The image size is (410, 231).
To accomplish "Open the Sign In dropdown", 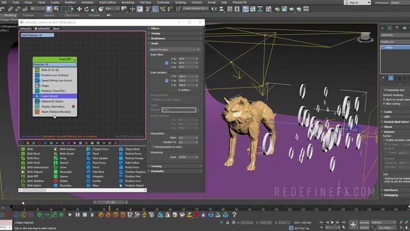I will pos(357,3).
